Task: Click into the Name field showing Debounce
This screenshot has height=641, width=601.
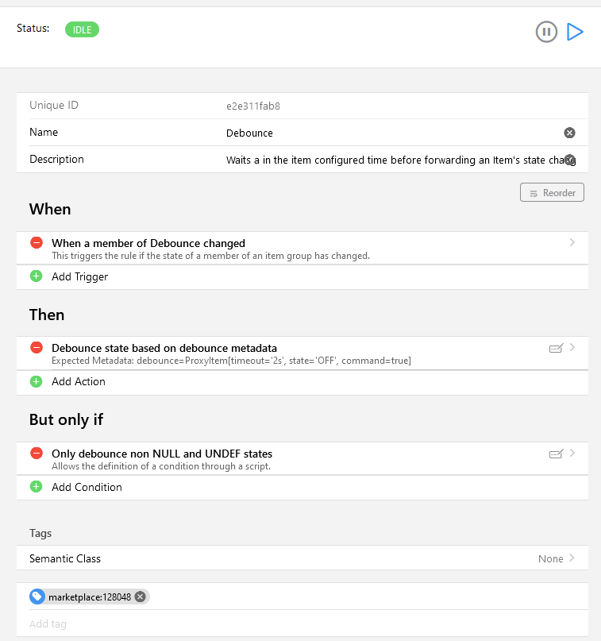Action: pos(392,133)
